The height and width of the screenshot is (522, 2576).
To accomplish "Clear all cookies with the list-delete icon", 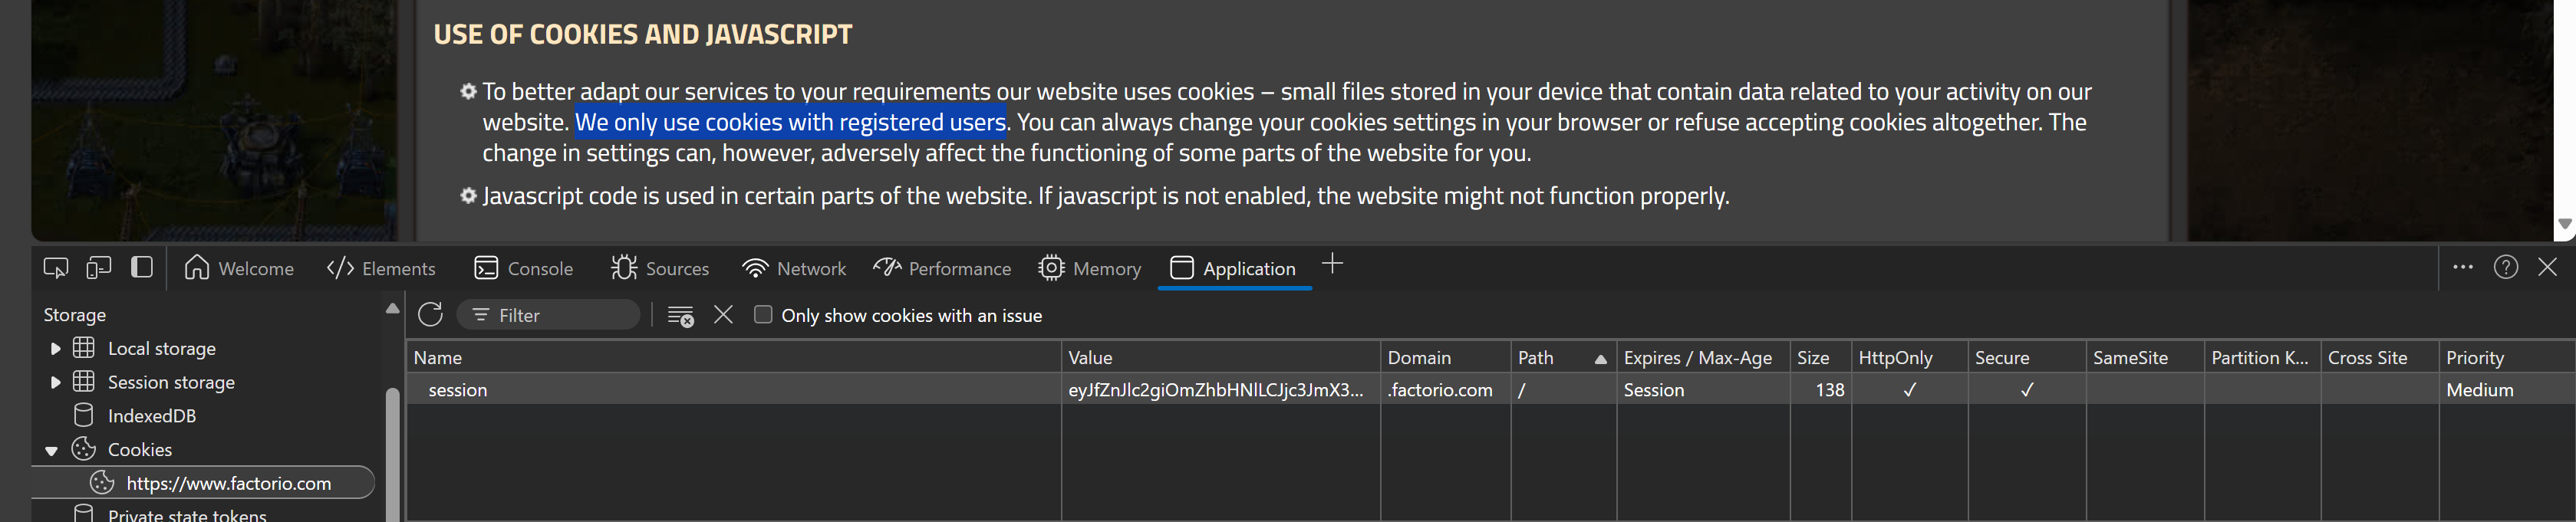I will [x=681, y=315].
